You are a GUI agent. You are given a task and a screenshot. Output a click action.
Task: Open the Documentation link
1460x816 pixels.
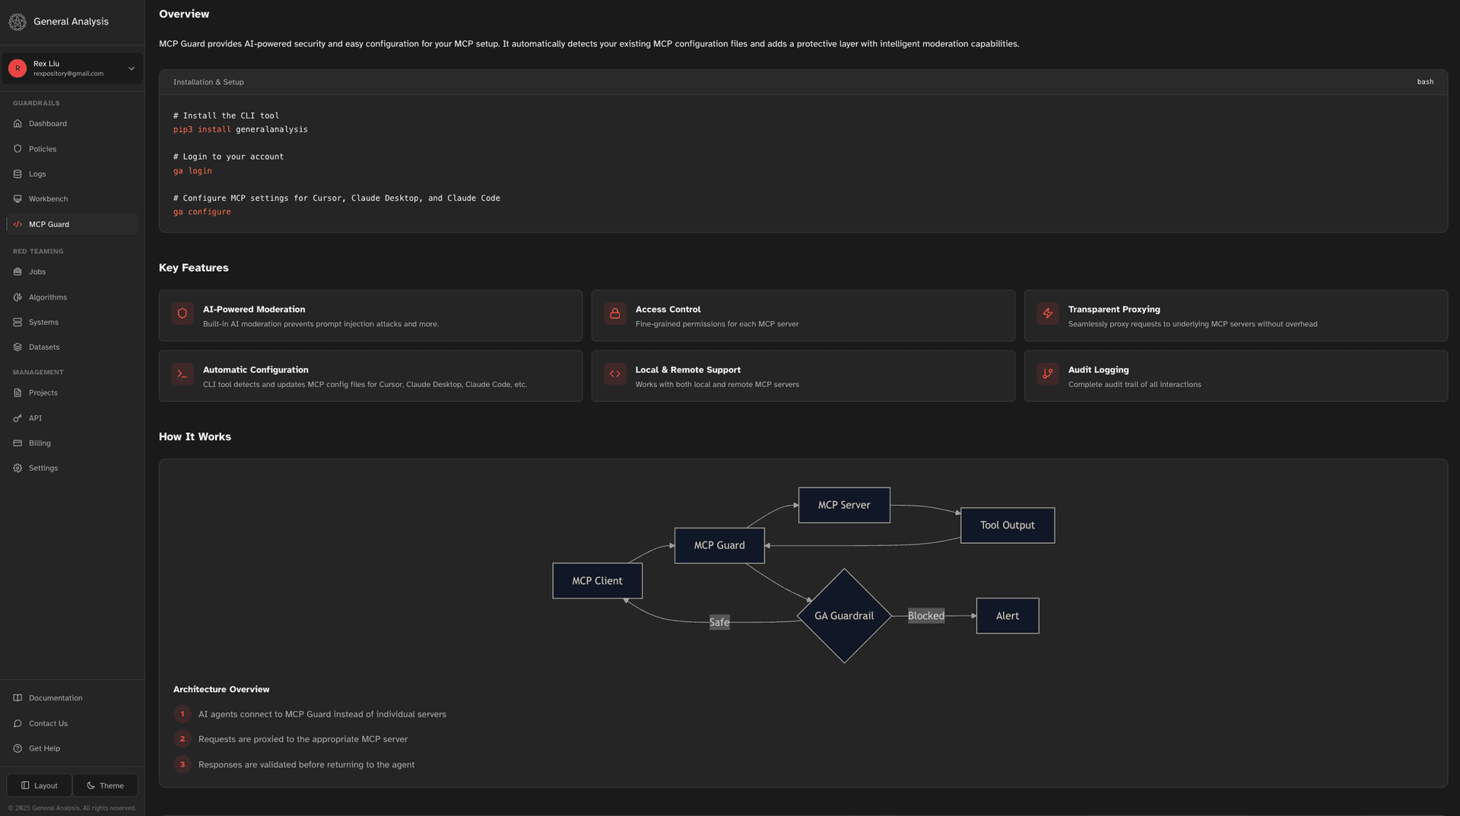72,698
